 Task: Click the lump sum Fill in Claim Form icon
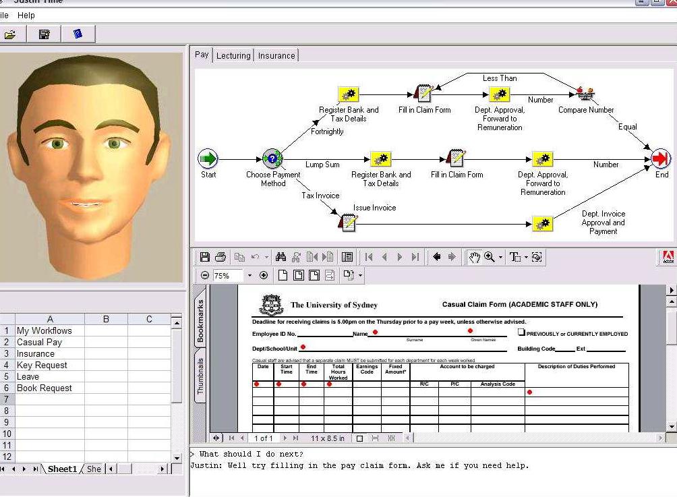click(x=456, y=158)
